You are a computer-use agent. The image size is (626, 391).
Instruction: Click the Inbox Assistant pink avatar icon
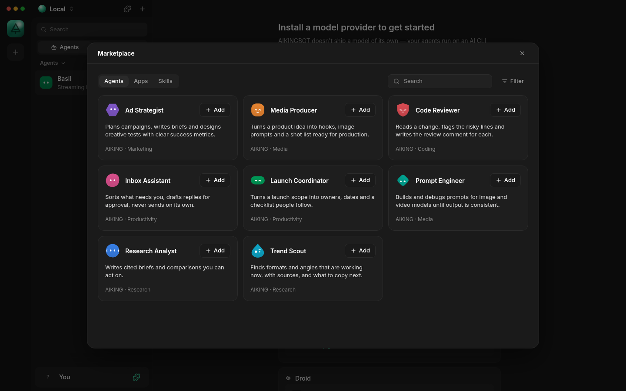pyautogui.click(x=113, y=180)
